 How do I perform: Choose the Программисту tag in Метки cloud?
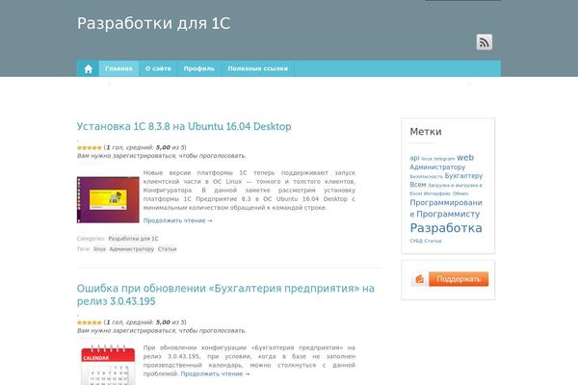[448, 214]
